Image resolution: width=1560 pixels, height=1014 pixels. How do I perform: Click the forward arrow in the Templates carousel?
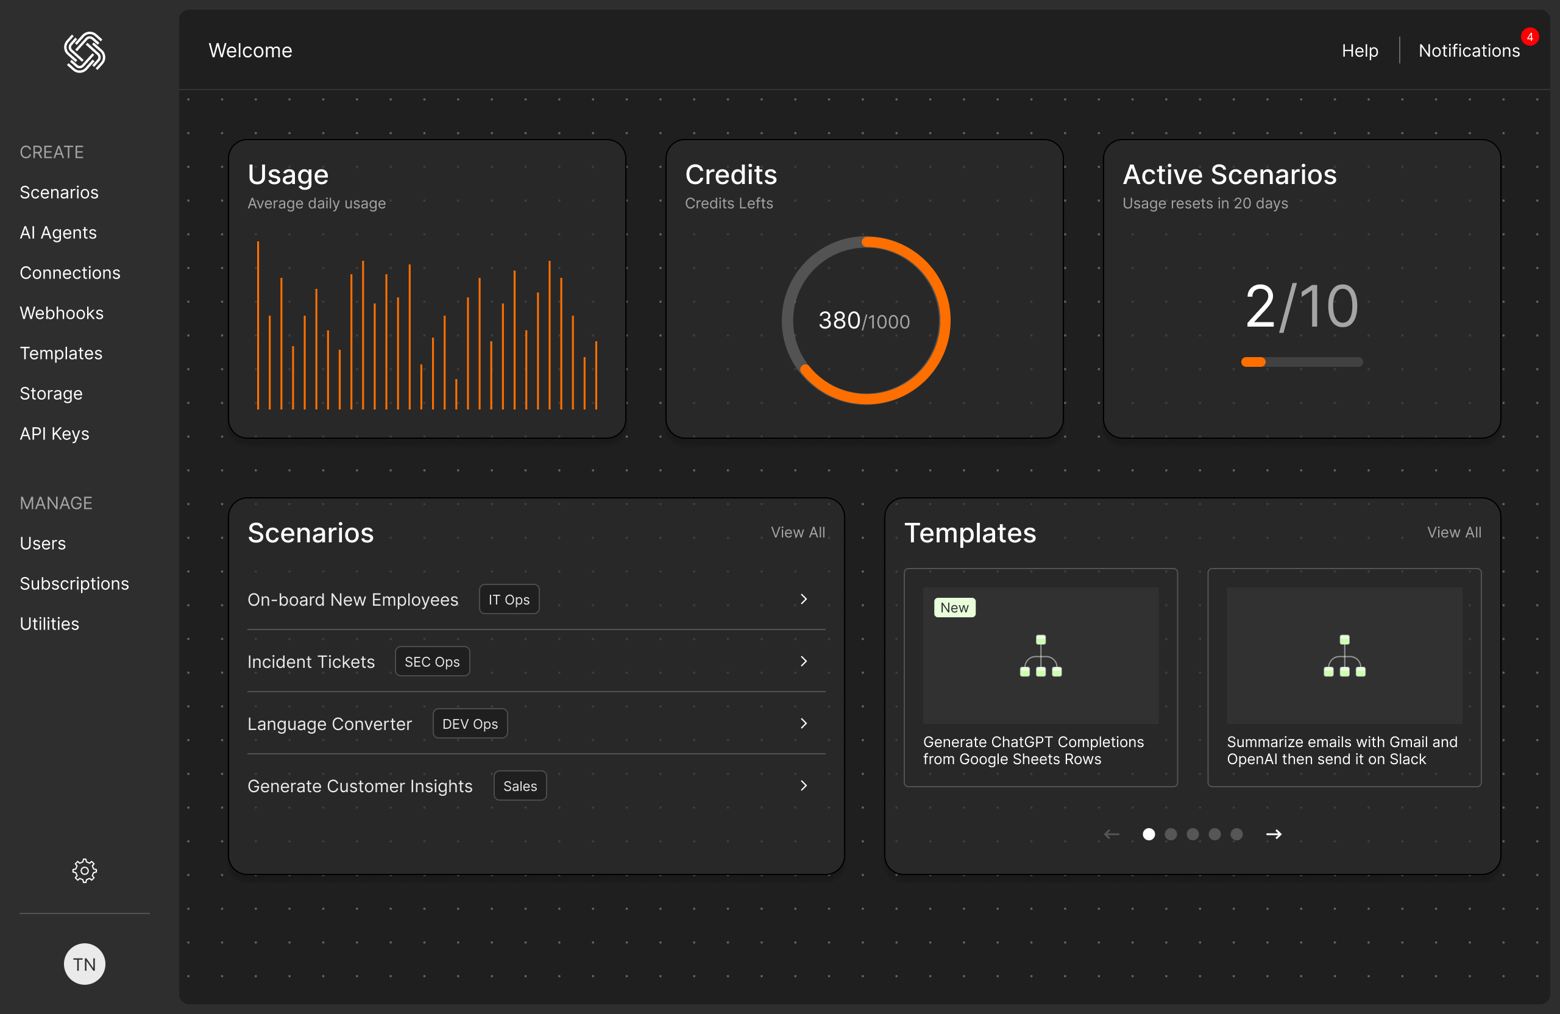pos(1274,834)
